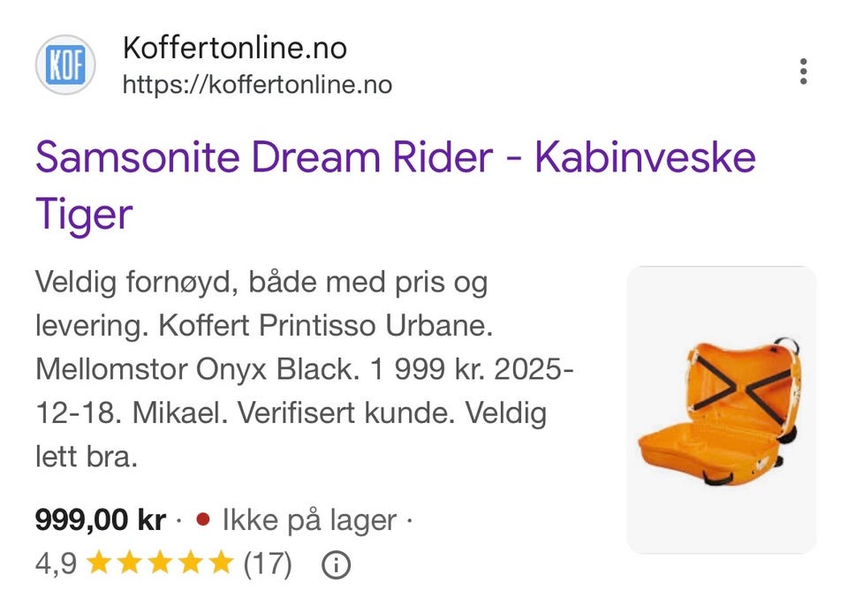Click the KOF Koffertonline favicon icon
This screenshot has height=605, width=848.
click(x=67, y=64)
